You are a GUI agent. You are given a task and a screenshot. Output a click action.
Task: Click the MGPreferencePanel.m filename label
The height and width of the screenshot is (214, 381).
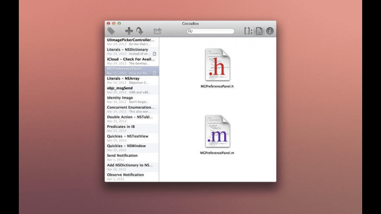tap(217, 153)
